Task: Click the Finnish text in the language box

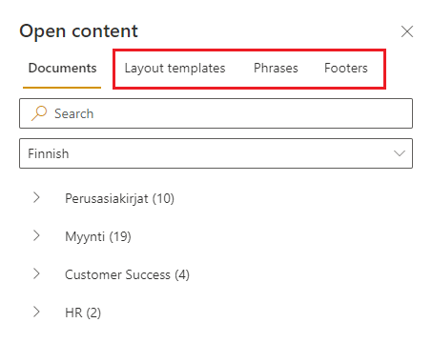Action: point(49,153)
